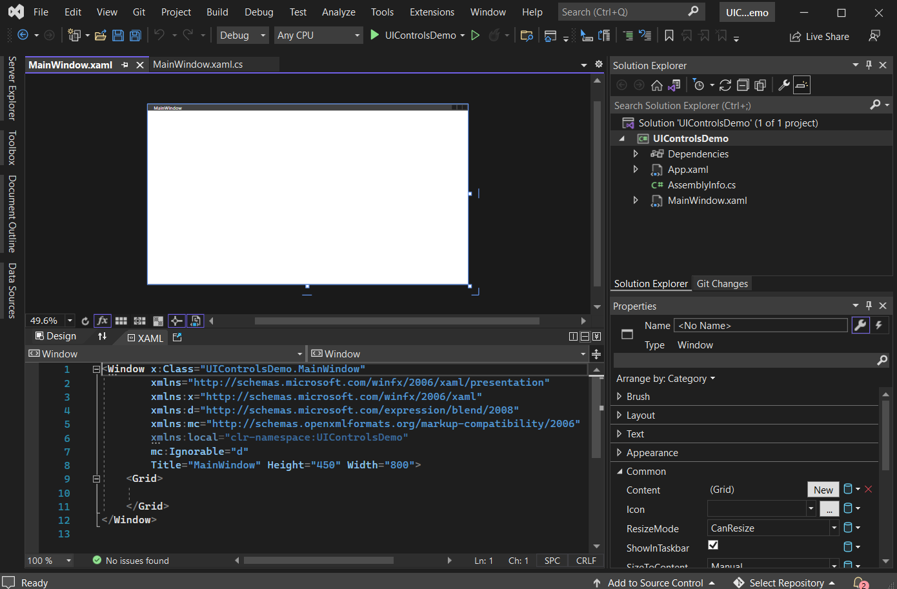Click the Solution Explorer sync refresh icon
Screen dimensions: 897x589
tap(725, 85)
